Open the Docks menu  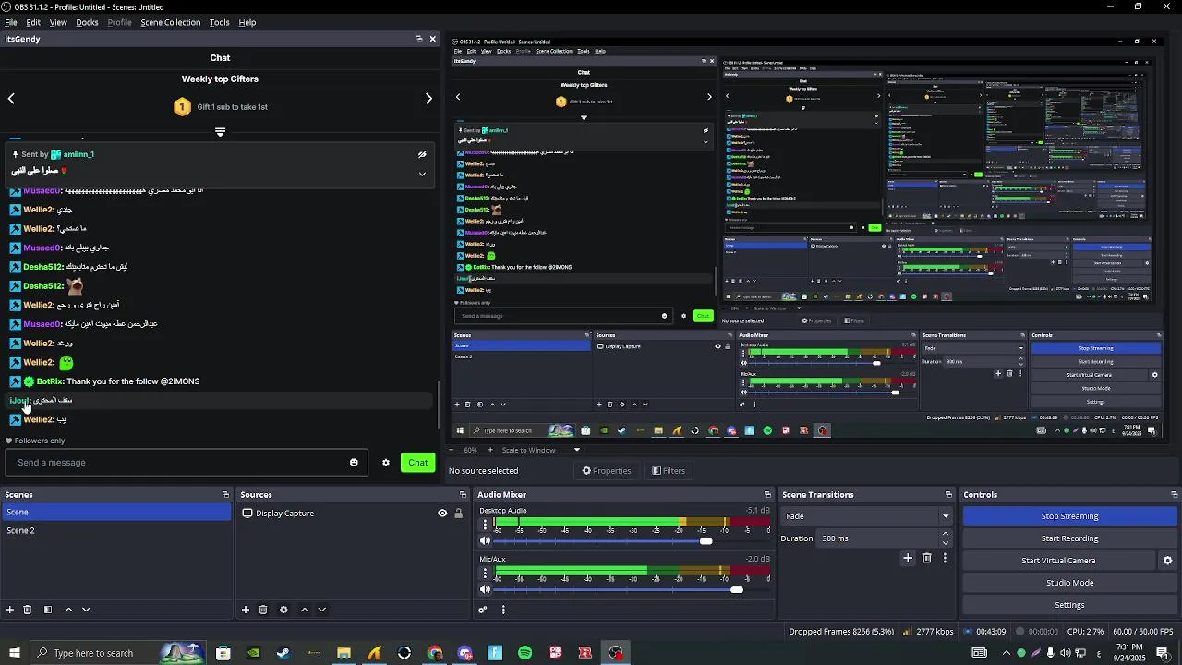point(87,22)
